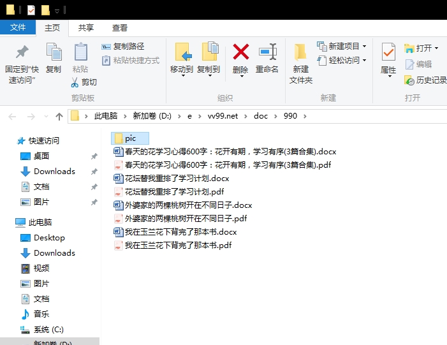Screen dimensions: 447x345
Task: Select the pic folder
Action: [x=130, y=138]
